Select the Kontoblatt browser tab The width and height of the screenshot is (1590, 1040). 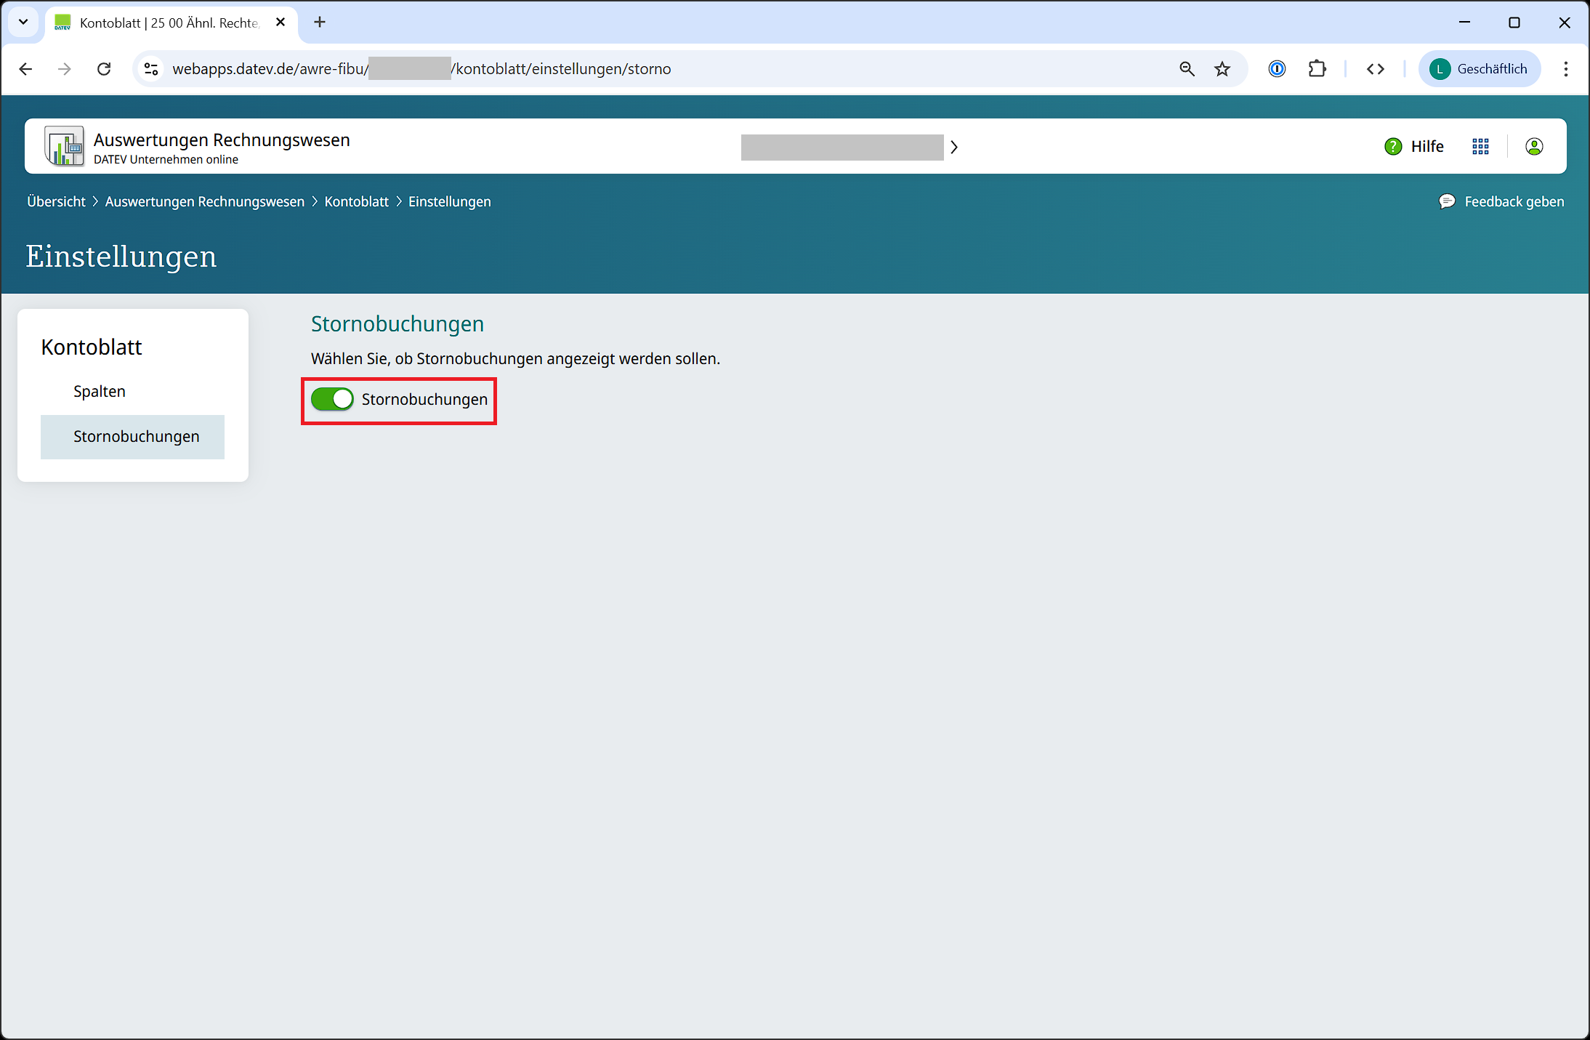point(171,23)
